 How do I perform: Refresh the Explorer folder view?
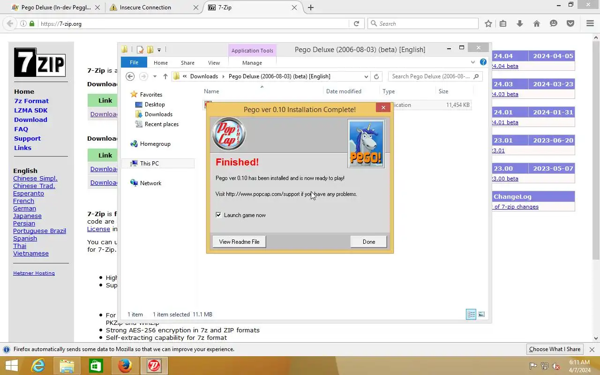pyautogui.click(x=376, y=76)
